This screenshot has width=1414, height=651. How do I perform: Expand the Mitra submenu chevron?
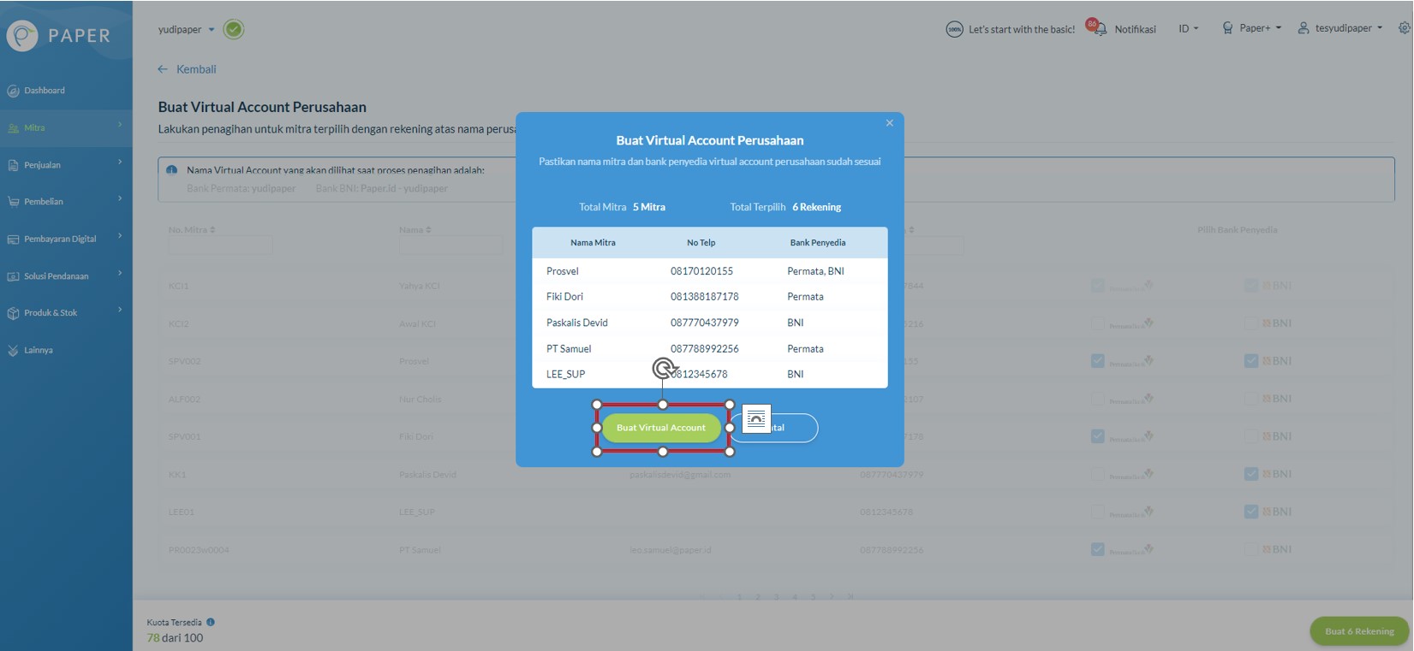click(120, 125)
